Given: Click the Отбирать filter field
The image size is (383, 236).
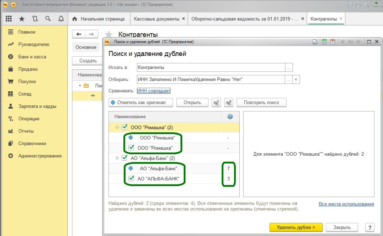Looking at the screenshot, I should click(x=211, y=80).
